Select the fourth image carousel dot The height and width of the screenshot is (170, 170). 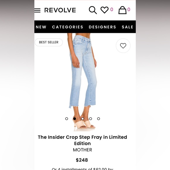point(91,119)
